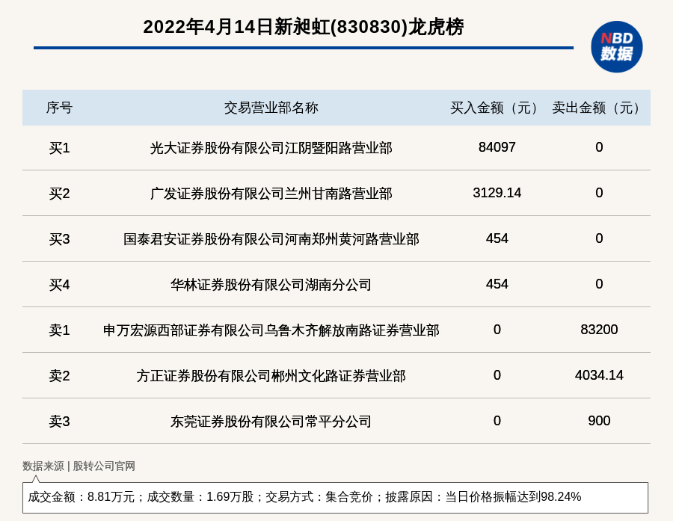Click the buy amount 0 in 卖1 row
This screenshot has width=673, height=521.
tap(497, 329)
